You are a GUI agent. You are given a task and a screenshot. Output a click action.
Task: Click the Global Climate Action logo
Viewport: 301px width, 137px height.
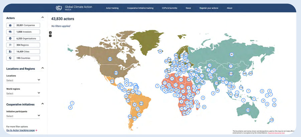[x=59, y=8]
